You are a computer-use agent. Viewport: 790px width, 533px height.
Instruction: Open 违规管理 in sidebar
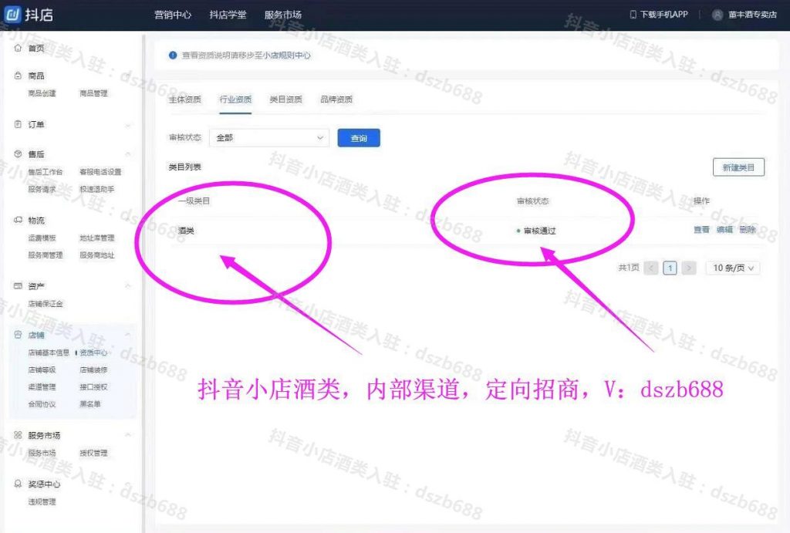pyautogui.click(x=42, y=502)
